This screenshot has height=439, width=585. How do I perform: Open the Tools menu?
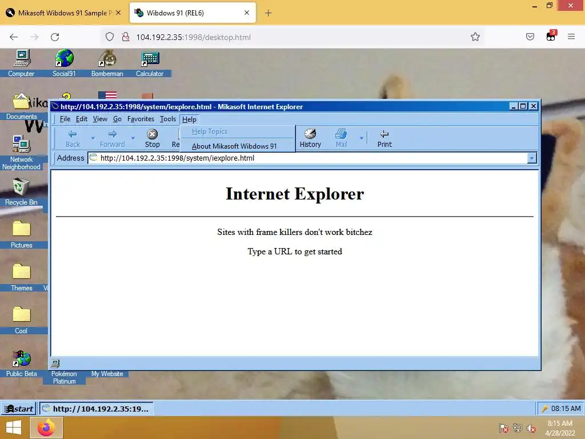pyautogui.click(x=168, y=119)
